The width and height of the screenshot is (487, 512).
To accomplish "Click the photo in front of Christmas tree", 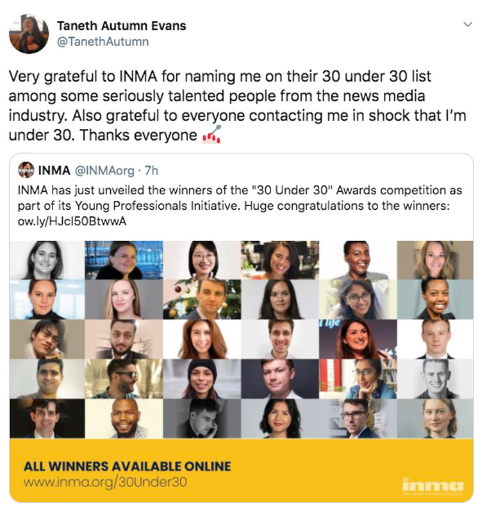I will [202, 300].
